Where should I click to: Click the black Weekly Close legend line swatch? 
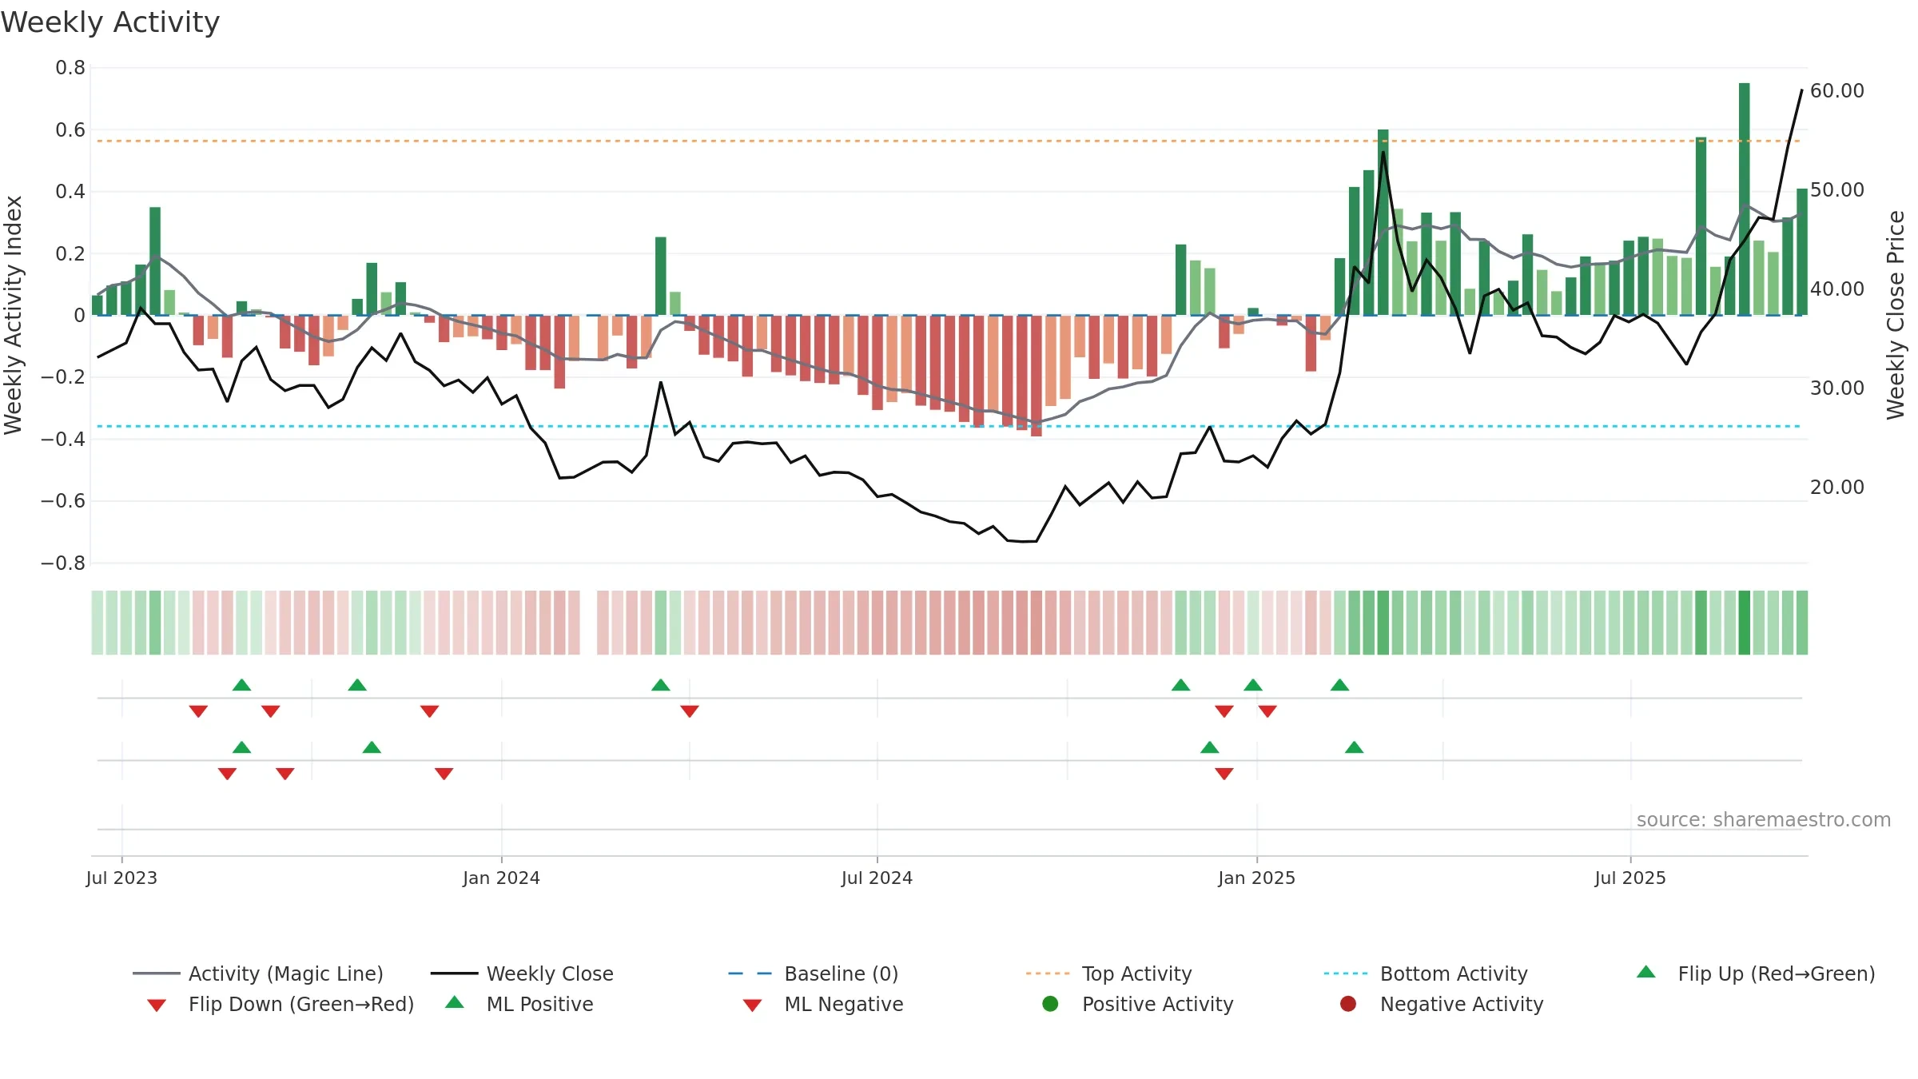[454, 973]
